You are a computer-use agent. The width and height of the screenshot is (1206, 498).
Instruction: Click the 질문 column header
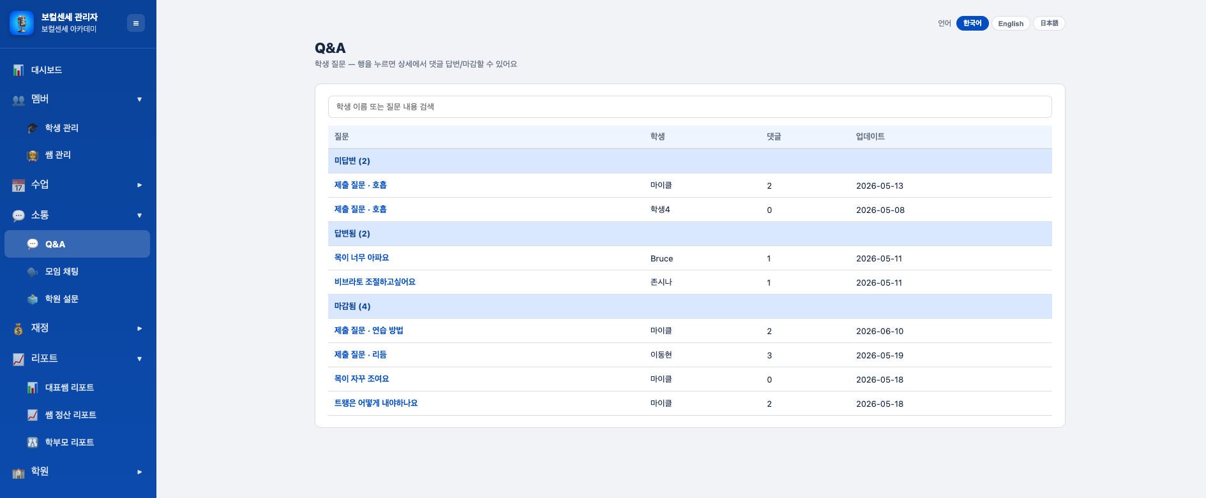click(x=342, y=136)
